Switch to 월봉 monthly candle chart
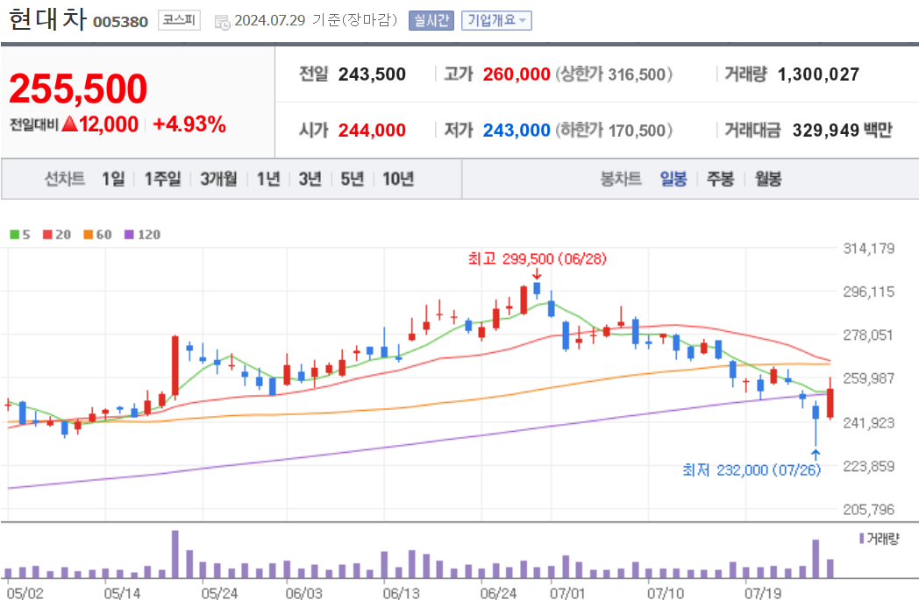The width and height of the screenshot is (919, 600). tap(768, 179)
